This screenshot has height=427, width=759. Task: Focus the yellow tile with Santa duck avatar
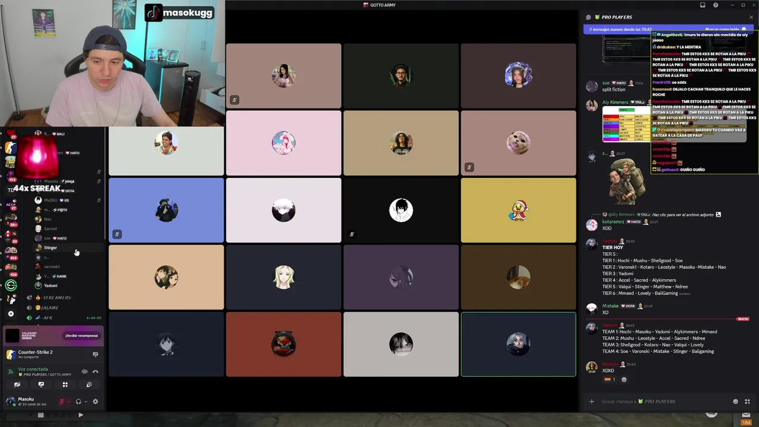click(518, 210)
